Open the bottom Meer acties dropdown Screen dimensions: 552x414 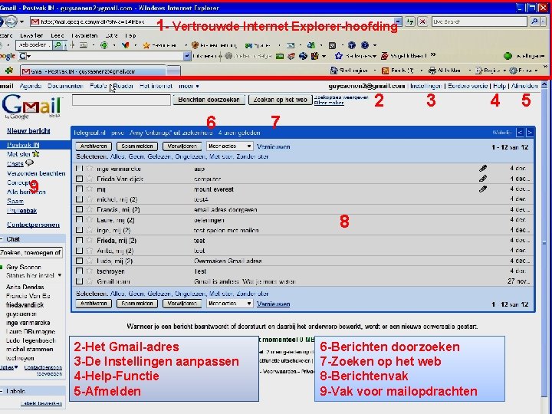(x=229, y=304)
